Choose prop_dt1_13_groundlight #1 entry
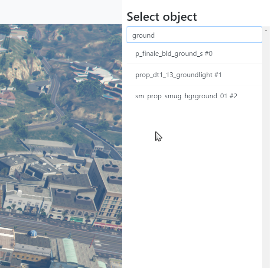The width and height of the screenshot is (274, 268). click(194, 74)
